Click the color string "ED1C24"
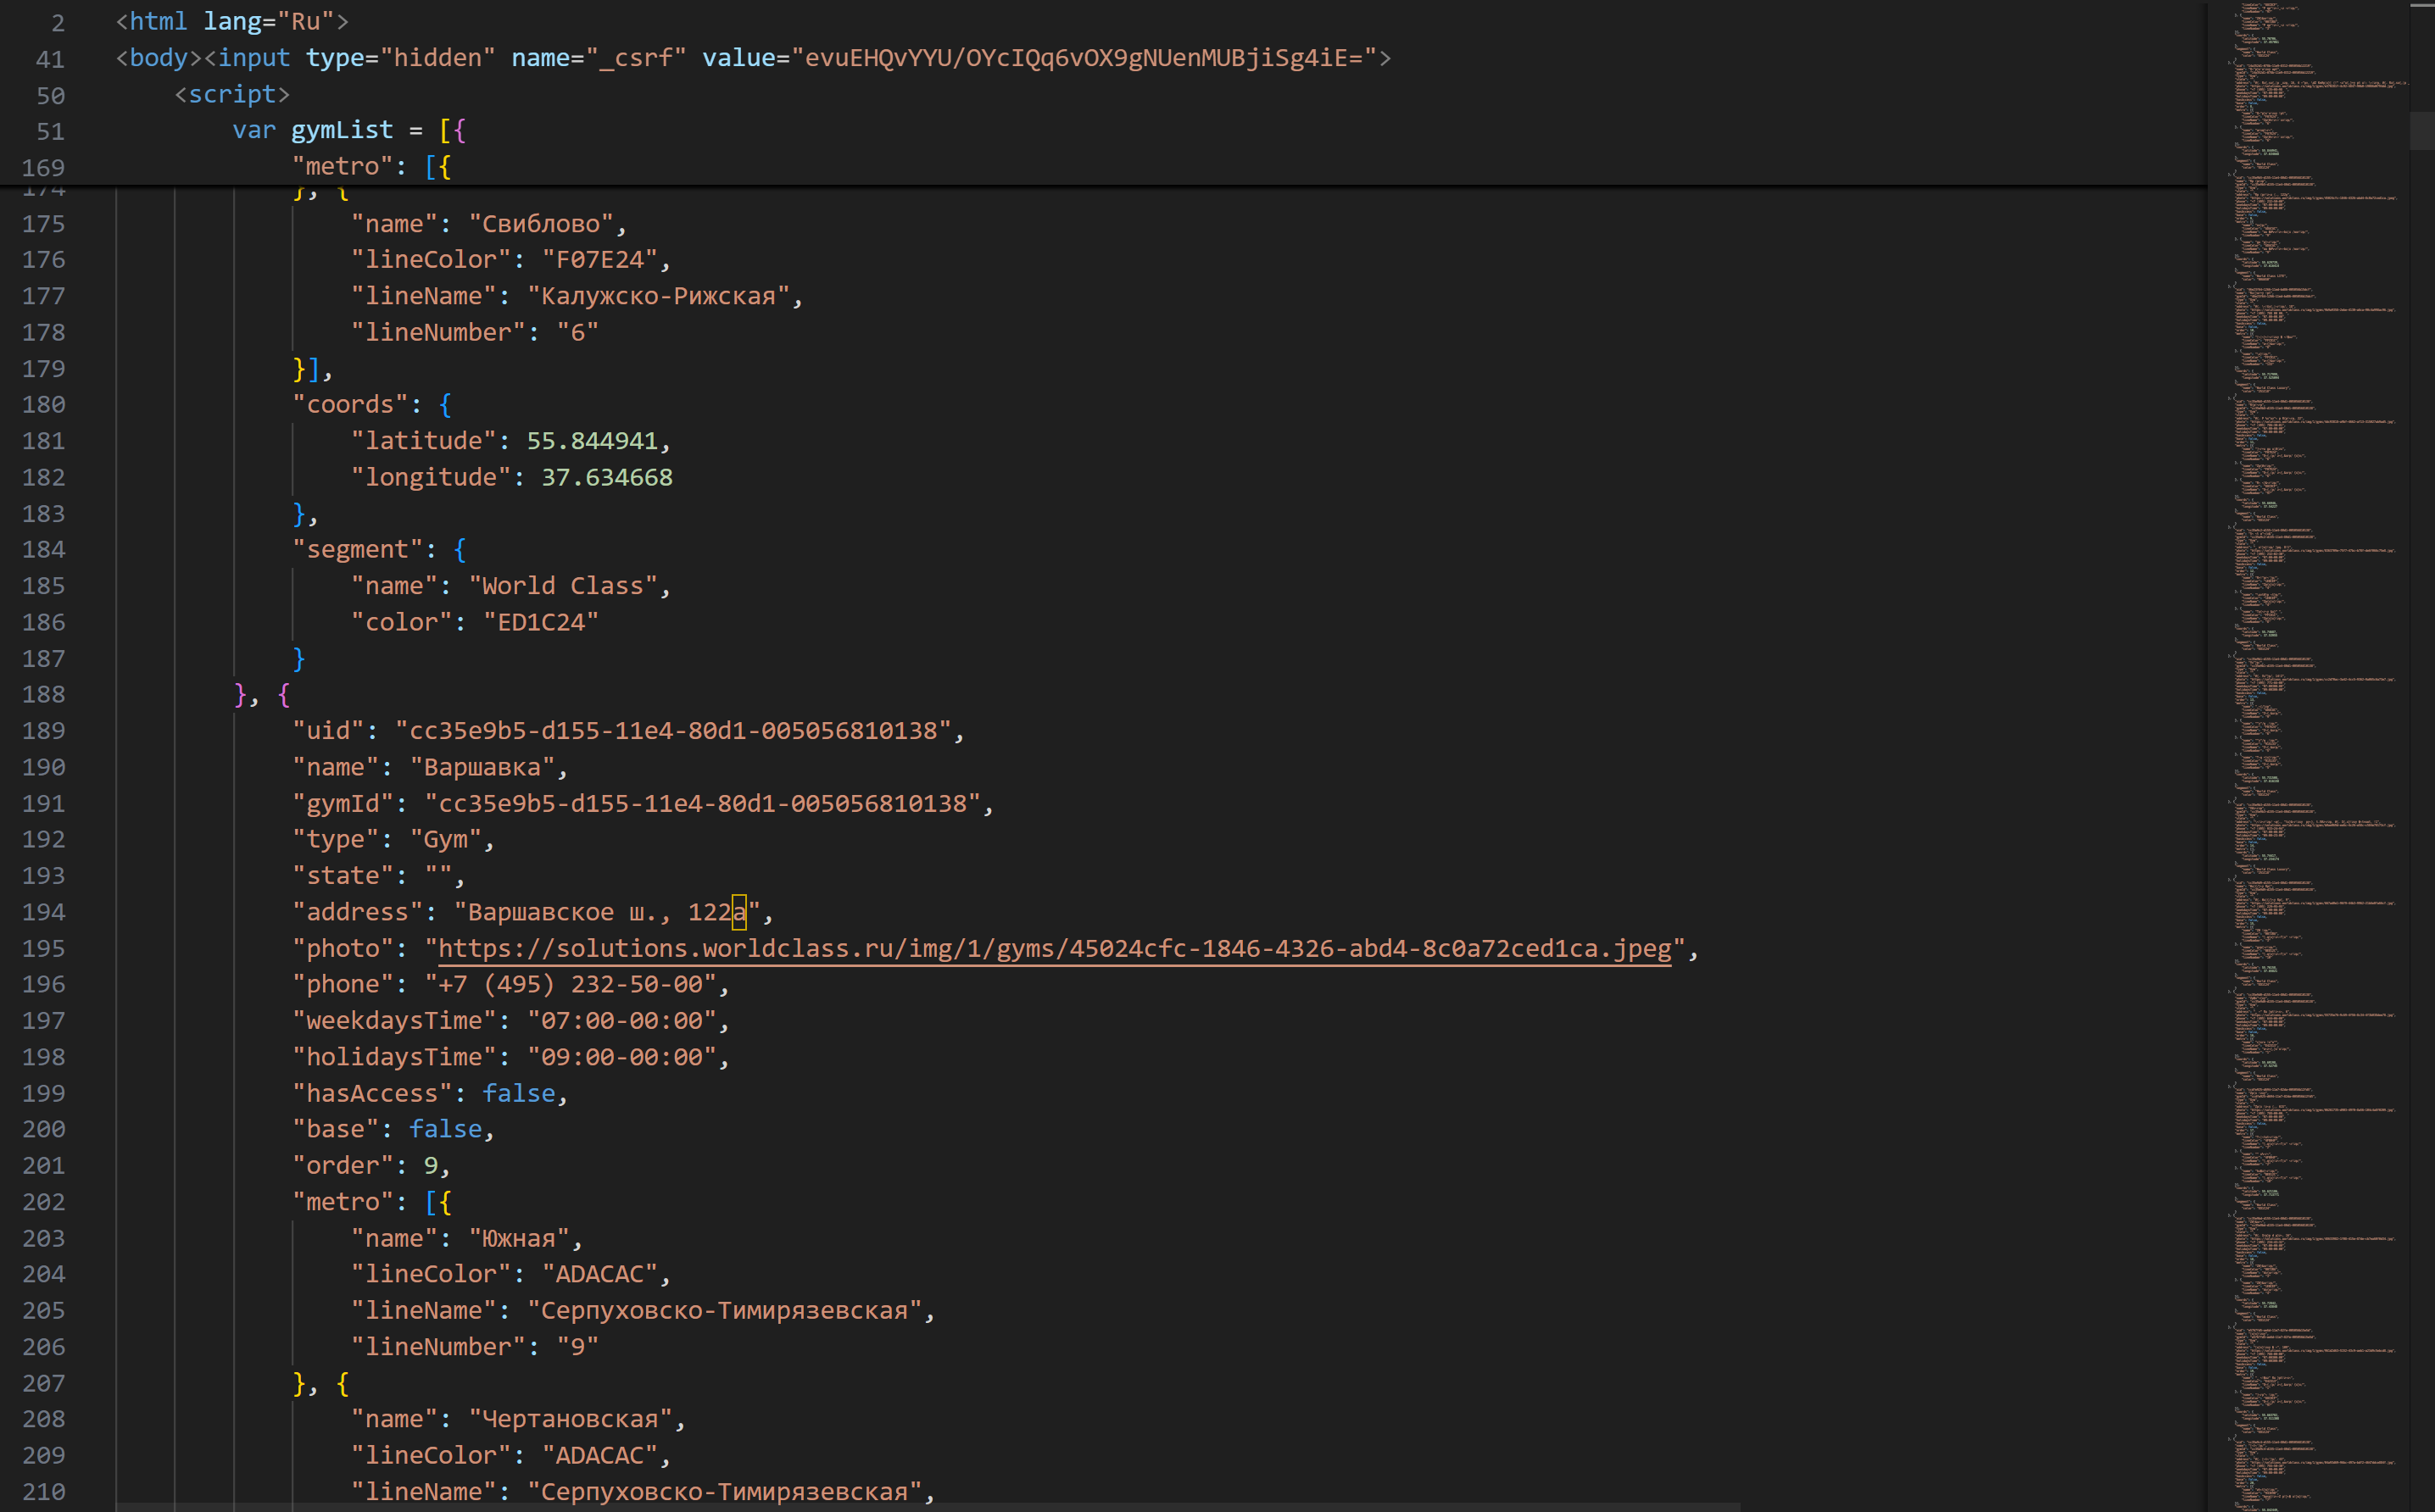The width and height of the screenshot is (2435, 1512). tap(540, 622)
